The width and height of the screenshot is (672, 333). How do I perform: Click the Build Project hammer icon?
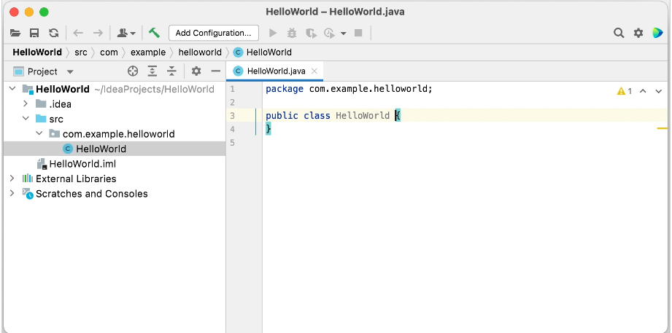coord(154,33)
